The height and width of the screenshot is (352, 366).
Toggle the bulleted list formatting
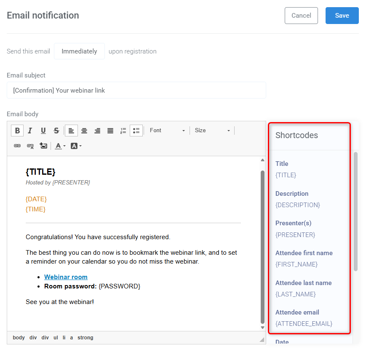[136, 131]
